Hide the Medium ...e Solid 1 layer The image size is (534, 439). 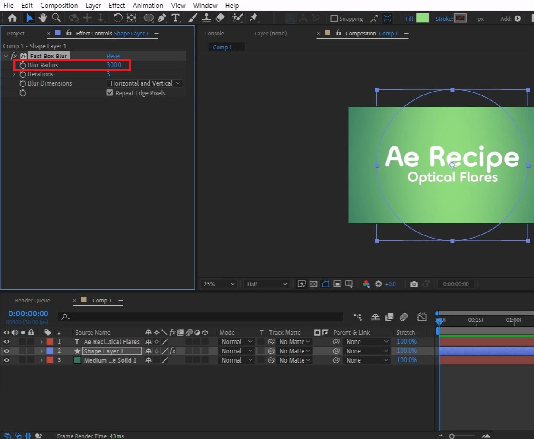(6, 360)
